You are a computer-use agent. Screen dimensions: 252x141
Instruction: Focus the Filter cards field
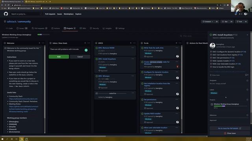(193, 36)
